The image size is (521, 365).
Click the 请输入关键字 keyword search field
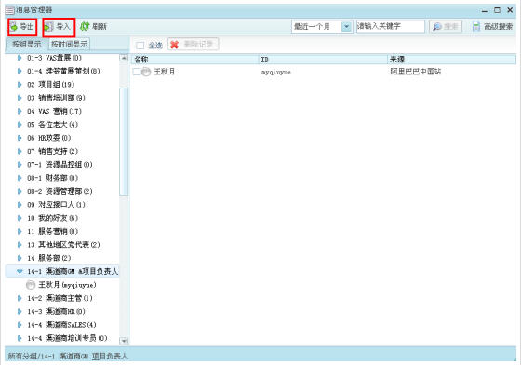(391, 27)
